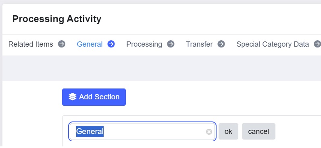
Task: Click the arrow icon beside Transfer
Action: coord(221,44)
